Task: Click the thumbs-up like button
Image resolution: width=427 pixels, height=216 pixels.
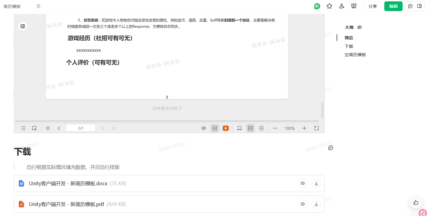Action: 416,202
